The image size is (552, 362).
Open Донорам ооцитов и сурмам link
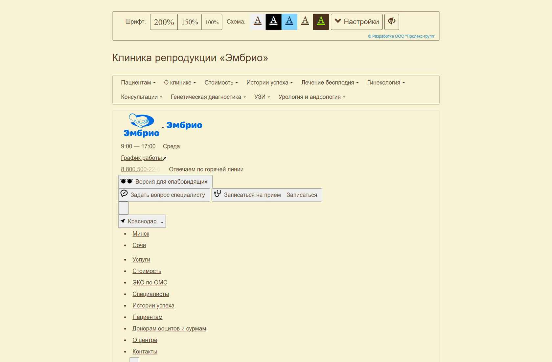[x=169, y=329]
